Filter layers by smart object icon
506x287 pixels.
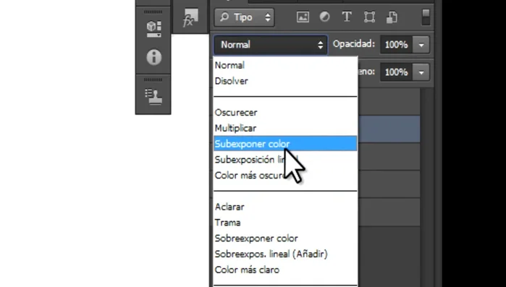[x=392, y=17]
